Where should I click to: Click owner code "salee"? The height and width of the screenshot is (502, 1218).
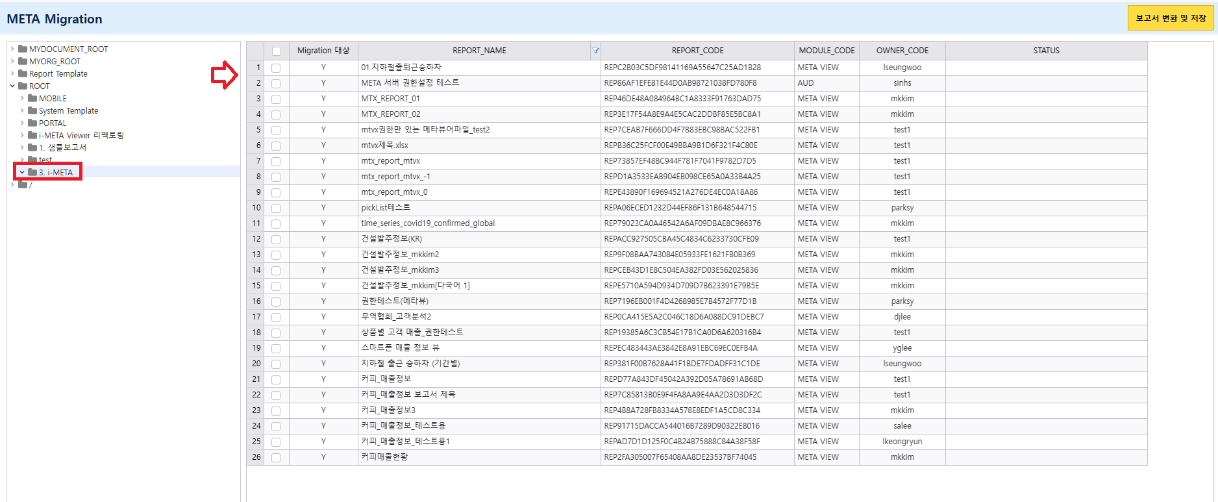tap(902, 426)
